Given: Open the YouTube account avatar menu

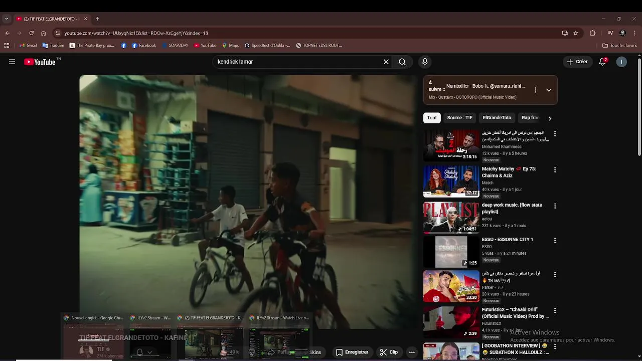Looking at the screenshot, I should [621, 62].
